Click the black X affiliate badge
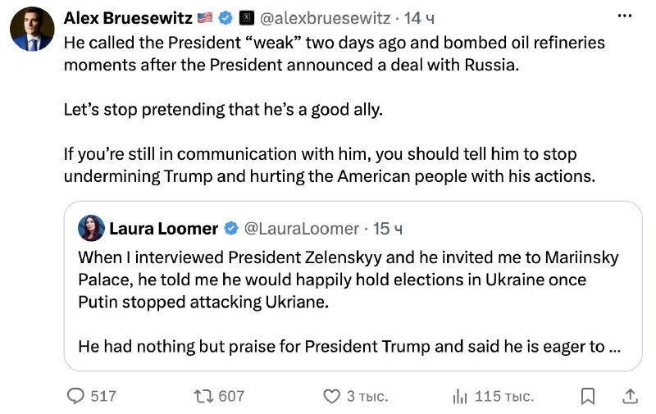The height and width of the screenshot is (414, 656). (247, 18)
